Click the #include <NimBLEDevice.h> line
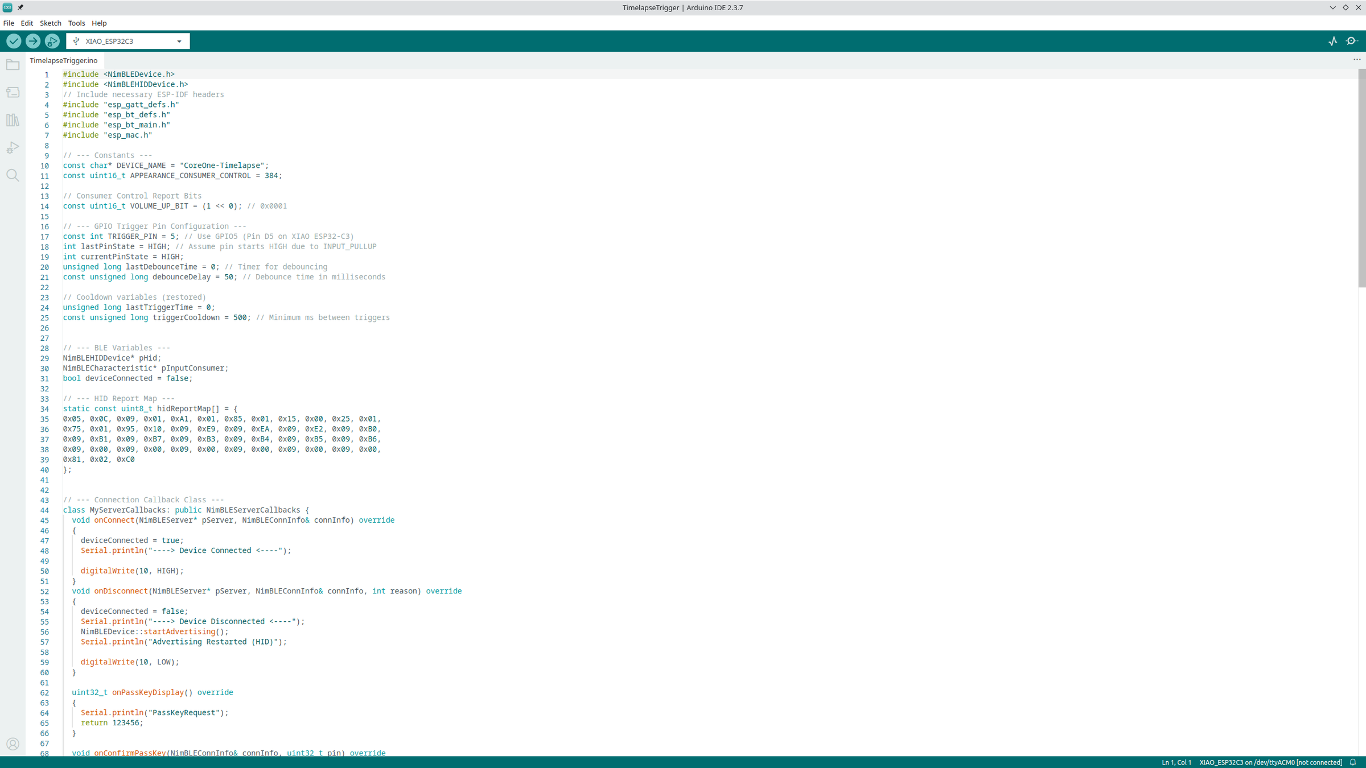Image resolution: width=1366 pixels, height=768 pixels. (x=119, y=74)
